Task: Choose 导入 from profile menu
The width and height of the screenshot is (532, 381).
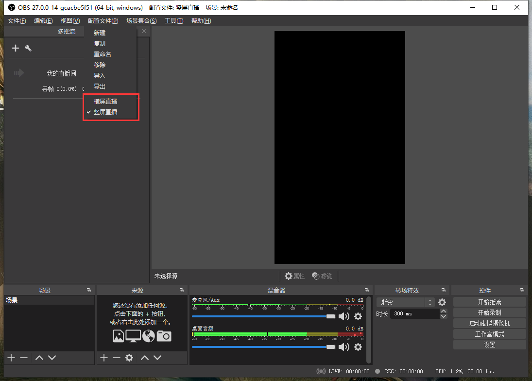Action: click(100, 76)
